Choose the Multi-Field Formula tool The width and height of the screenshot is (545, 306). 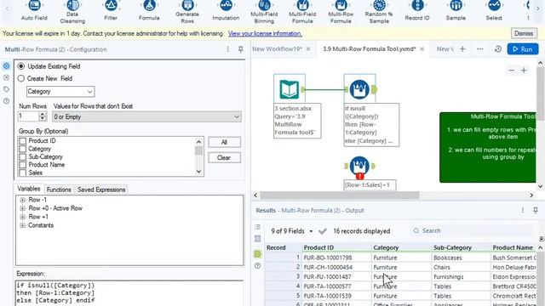302,5
